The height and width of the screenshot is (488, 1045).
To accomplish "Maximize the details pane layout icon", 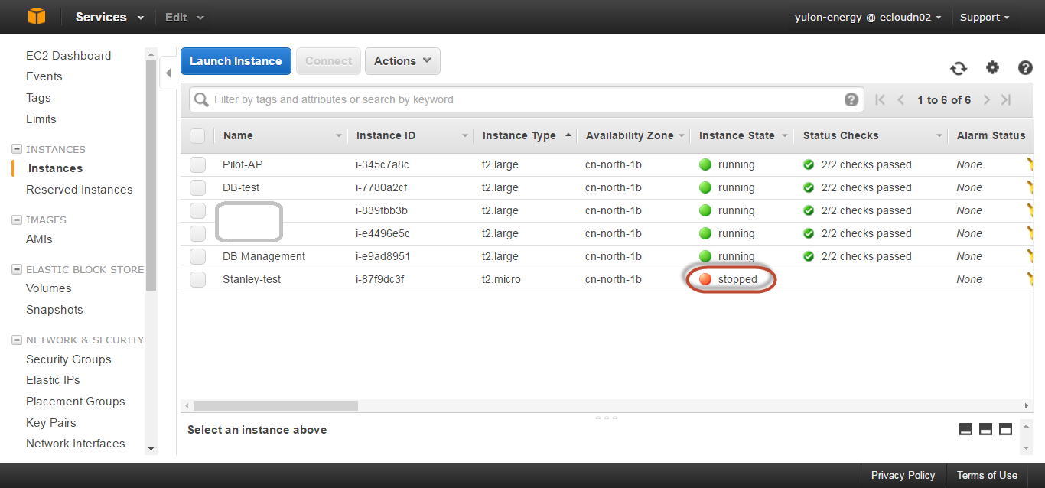I will (1005, 429).
